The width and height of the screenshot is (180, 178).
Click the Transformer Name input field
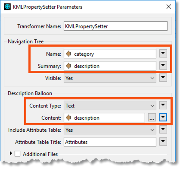click(x=115, y=26)
